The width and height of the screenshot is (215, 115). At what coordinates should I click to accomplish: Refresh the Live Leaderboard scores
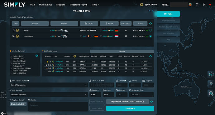click(x=150, y=56)
